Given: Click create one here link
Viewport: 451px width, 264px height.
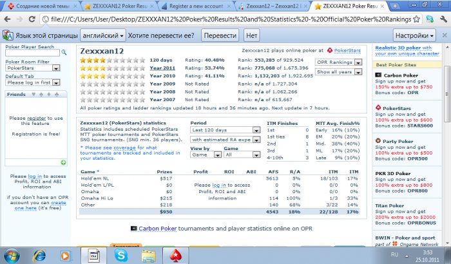Looking at the screenshot, I should click(40, 205).
